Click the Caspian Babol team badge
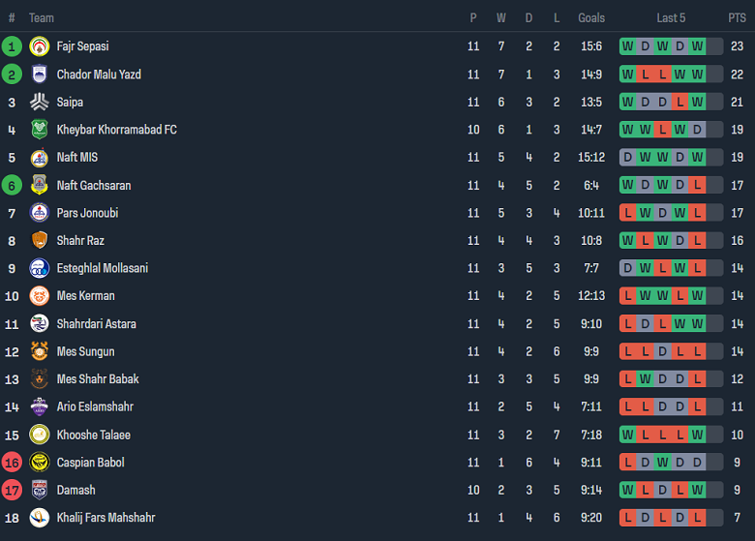Screen dimensions: 755x541 pos(39,463)
